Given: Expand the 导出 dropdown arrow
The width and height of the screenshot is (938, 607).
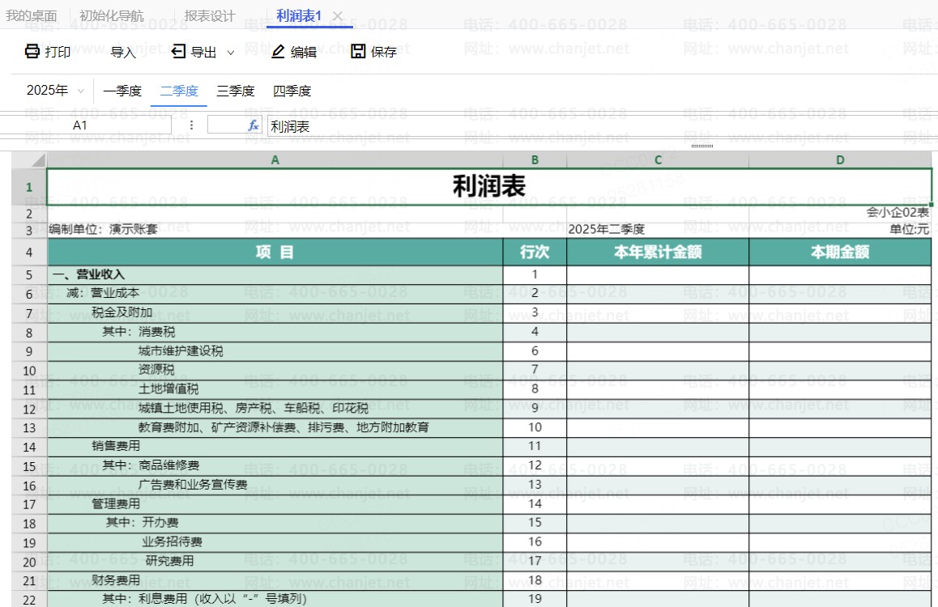Looking at the screenshot, I should [231, 53].
